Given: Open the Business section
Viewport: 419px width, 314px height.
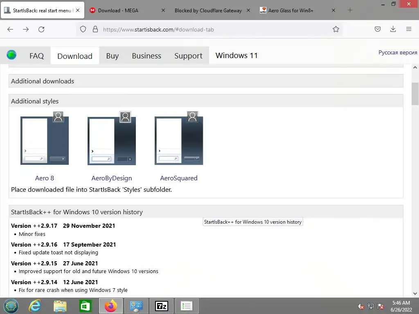Looking at the screenshot, I should (146, 56).
